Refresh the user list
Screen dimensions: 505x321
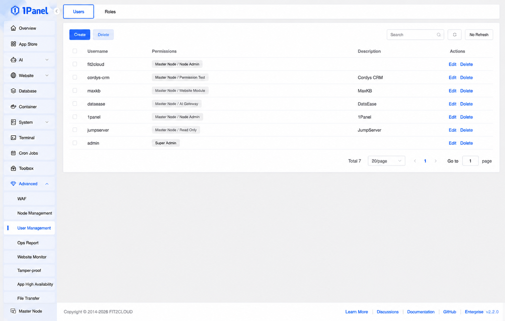[455, 35]
